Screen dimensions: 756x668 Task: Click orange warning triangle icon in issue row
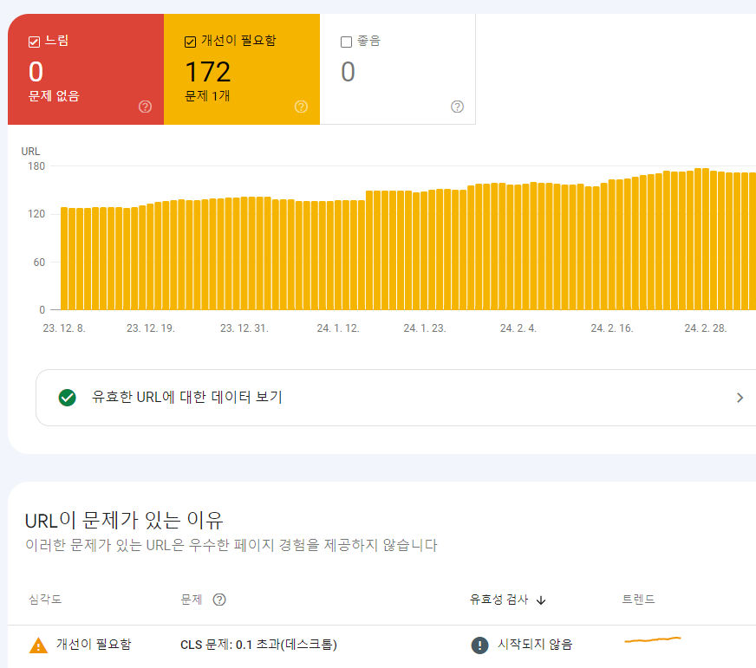(x=38, y=645)
